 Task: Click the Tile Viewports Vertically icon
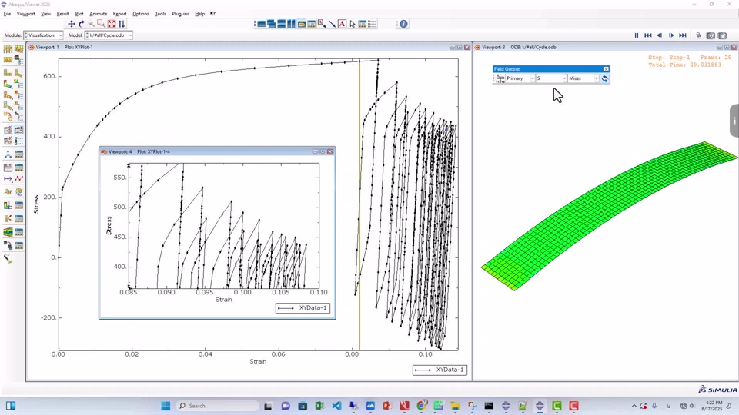click(291, 24)
